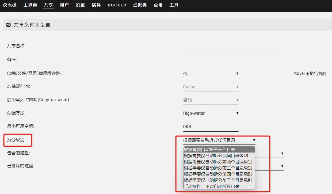Select 根据需要仅自动拆分顶层目录级别 option
The height and width of the screenshot is (194, 332).
(x=216, y=155)
